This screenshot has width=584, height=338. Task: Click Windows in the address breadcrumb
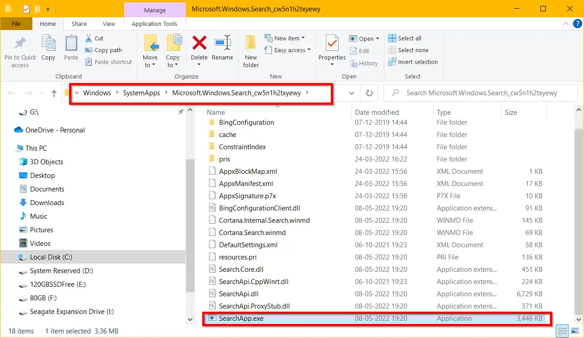(x=97, y=93)
